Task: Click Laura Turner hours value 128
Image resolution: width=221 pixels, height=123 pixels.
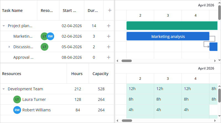Action: coord(78,99)
